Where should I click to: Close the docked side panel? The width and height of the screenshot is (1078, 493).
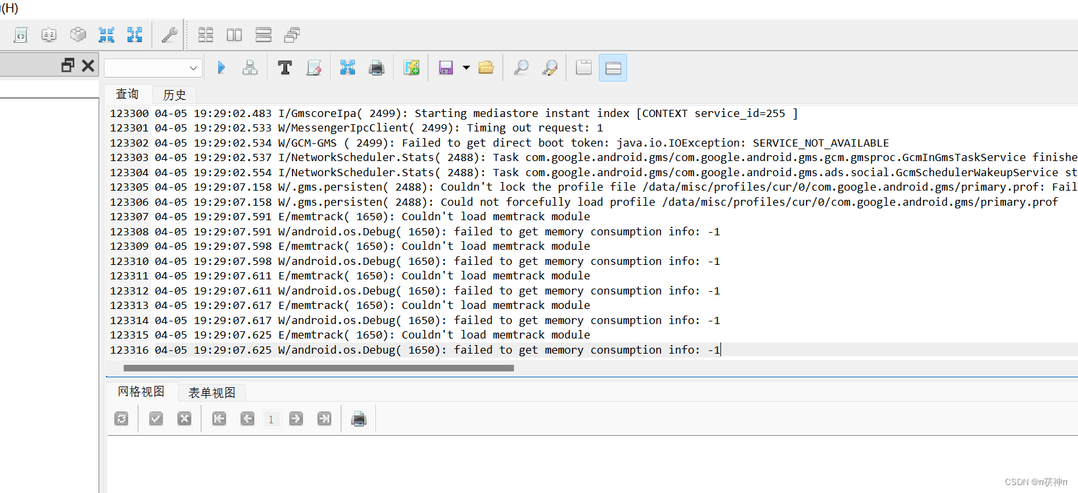pyautogui.click(x=88, y=65)
